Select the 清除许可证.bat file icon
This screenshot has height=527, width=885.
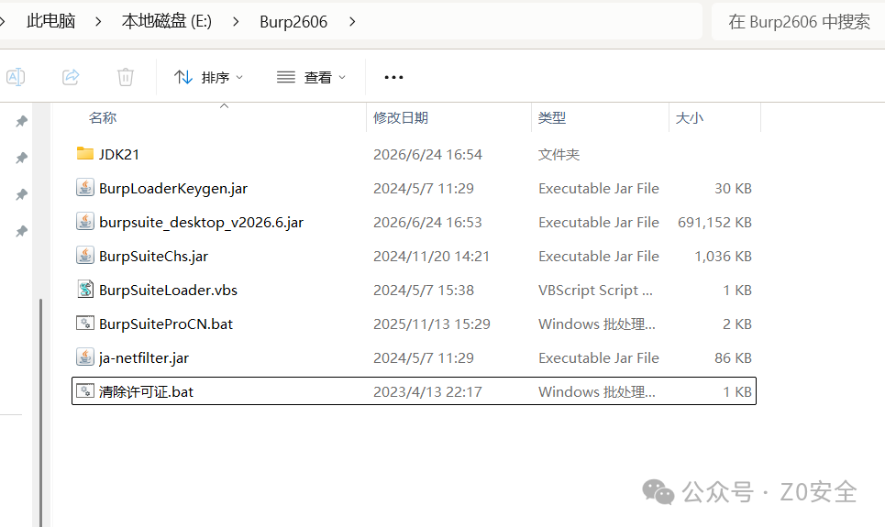click(x=85, y=390)
